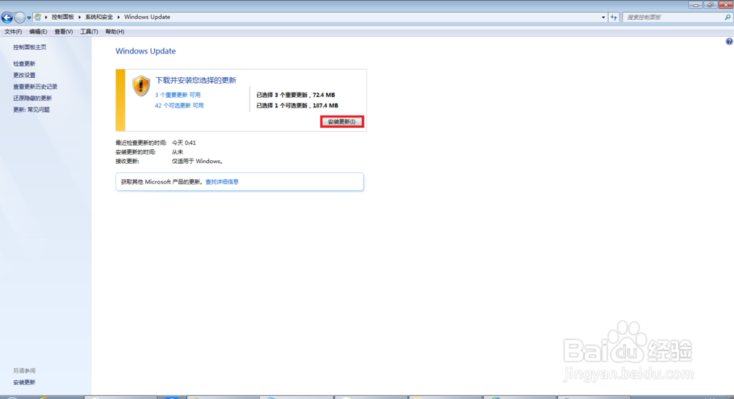Click the blue help question icon

729,42
